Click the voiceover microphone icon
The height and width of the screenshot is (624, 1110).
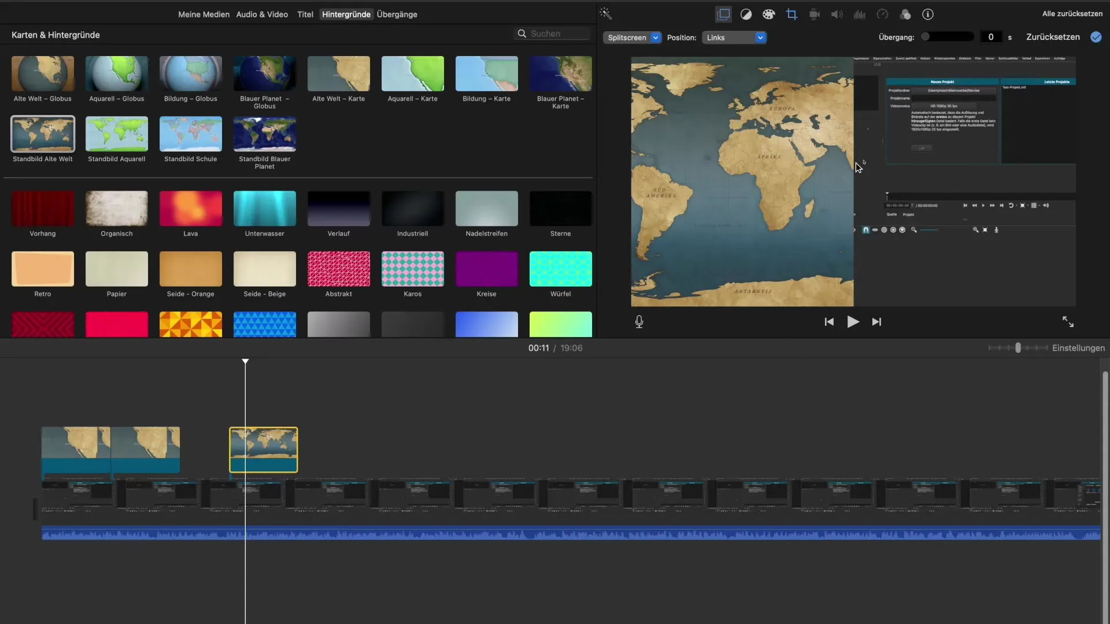pyautogui.click(x=639, y=322)
